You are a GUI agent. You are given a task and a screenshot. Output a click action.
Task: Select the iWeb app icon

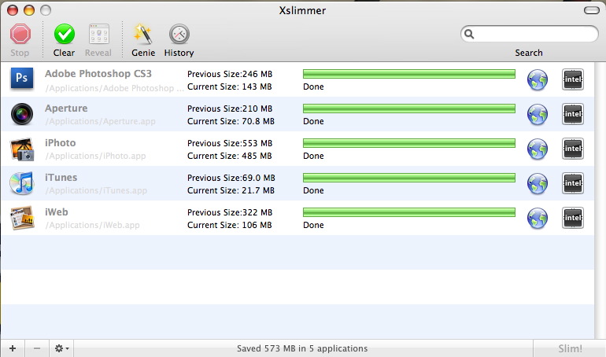[x=22, y=218]
